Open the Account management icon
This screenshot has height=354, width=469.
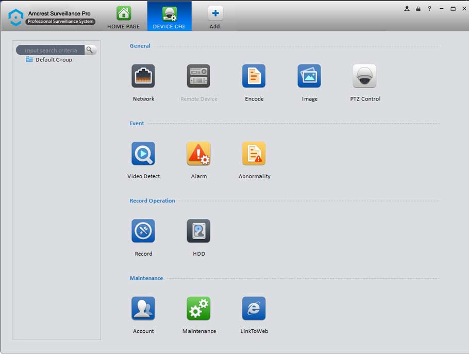(x=143, y=308)
